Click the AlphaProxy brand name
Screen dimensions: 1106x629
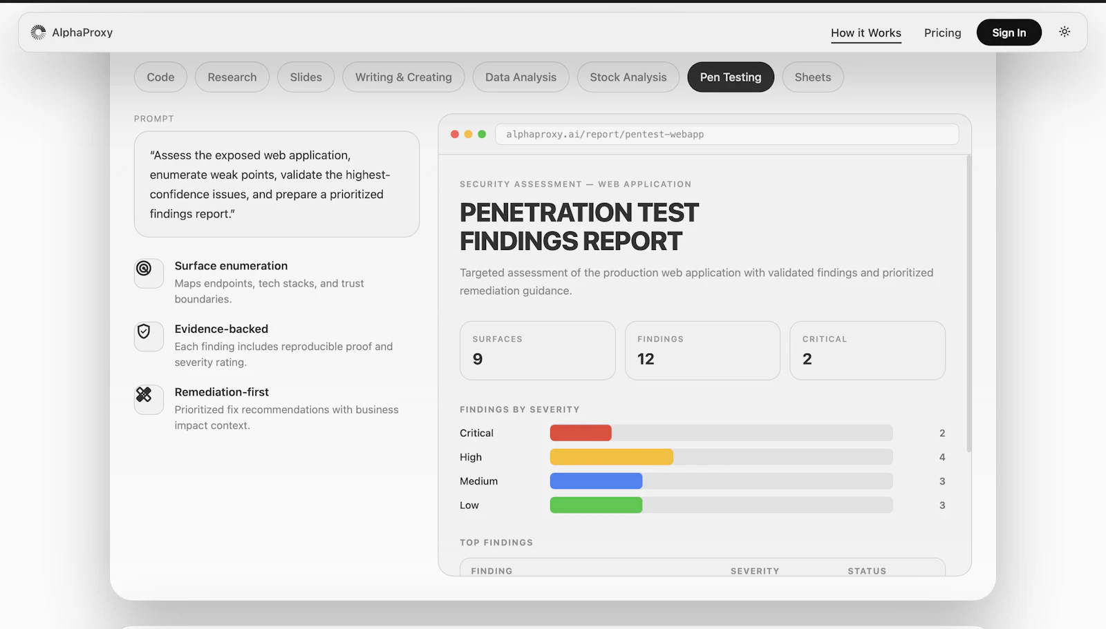[82, 32]
